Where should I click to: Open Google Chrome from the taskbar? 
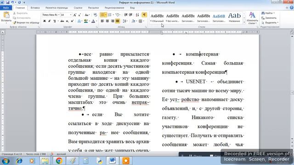coord(59,161)
